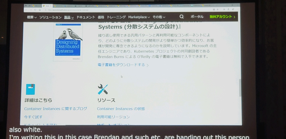This screenshot has width=286, height=139.
Task: Open the ソリューション menu item
Action: tap(50, 17)
